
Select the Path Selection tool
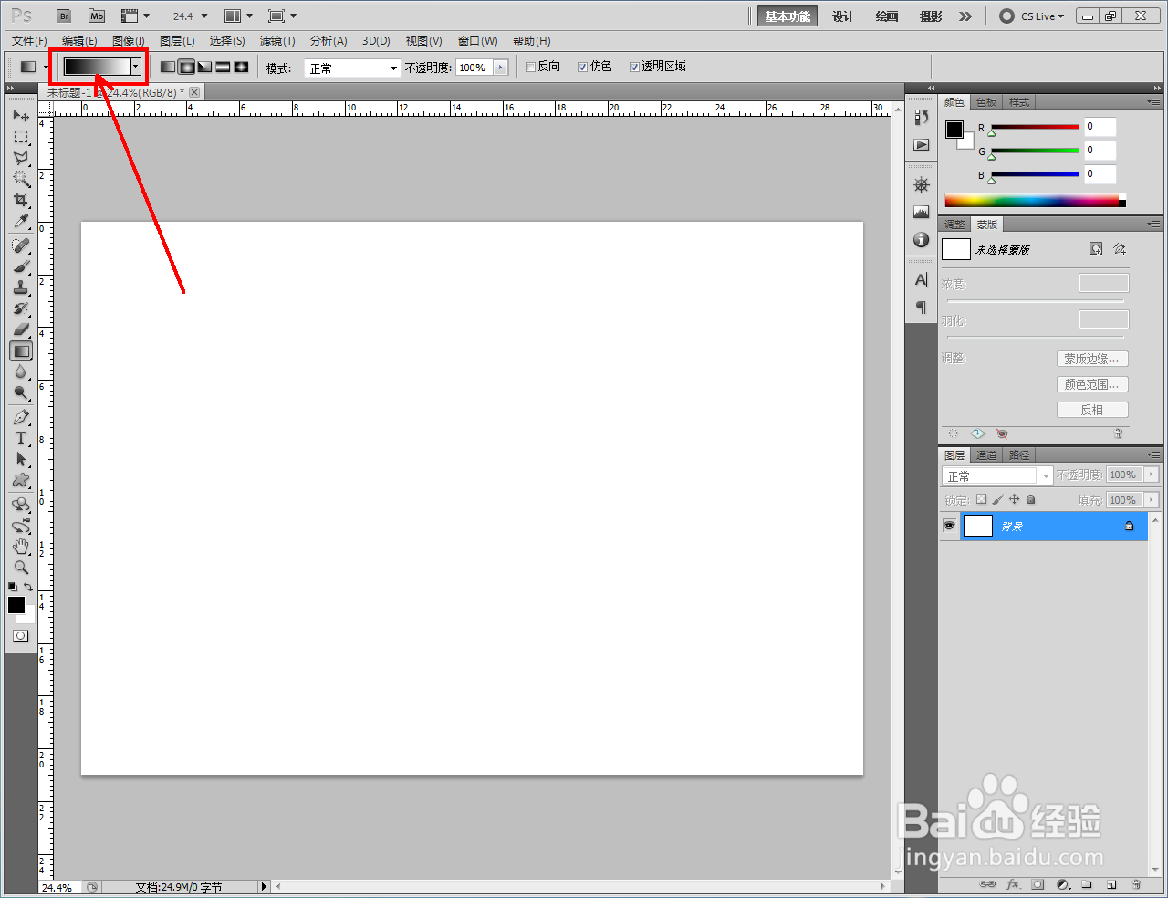21,459
